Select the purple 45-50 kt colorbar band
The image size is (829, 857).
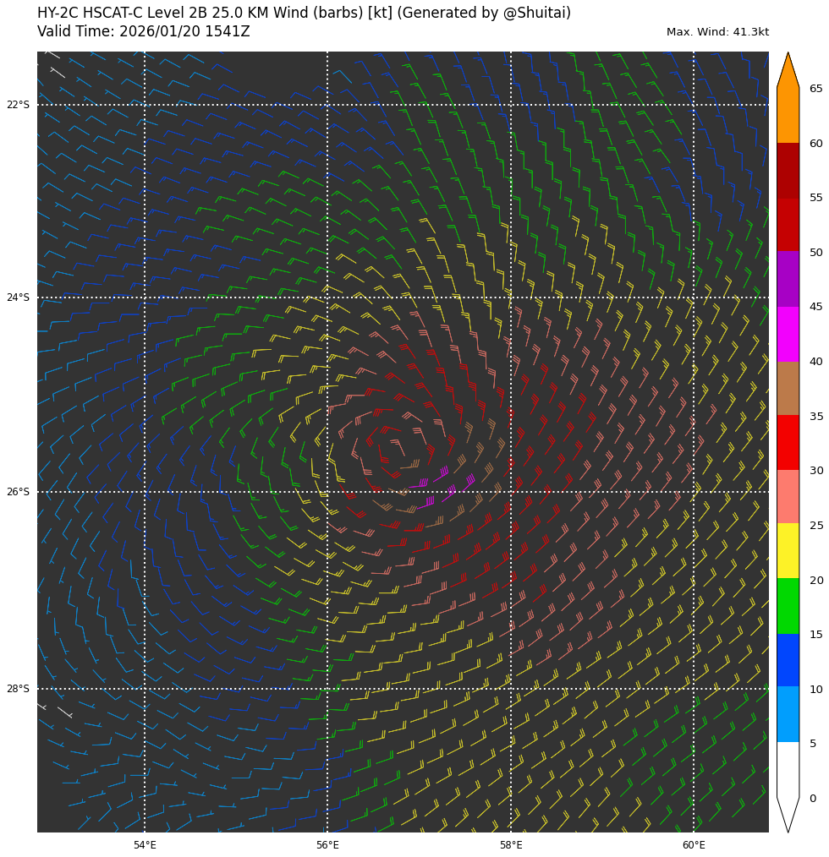click(788, 279)
